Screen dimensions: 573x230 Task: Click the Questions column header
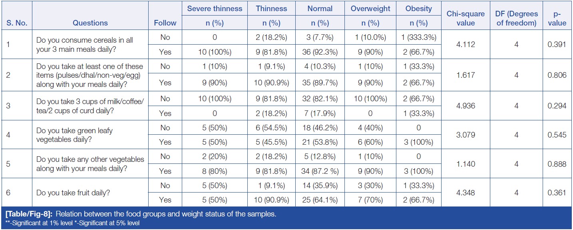point(90,23)
